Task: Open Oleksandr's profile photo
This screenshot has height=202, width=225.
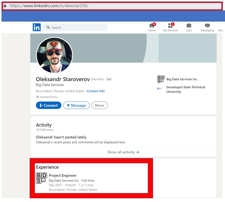Action: [54, 55]
